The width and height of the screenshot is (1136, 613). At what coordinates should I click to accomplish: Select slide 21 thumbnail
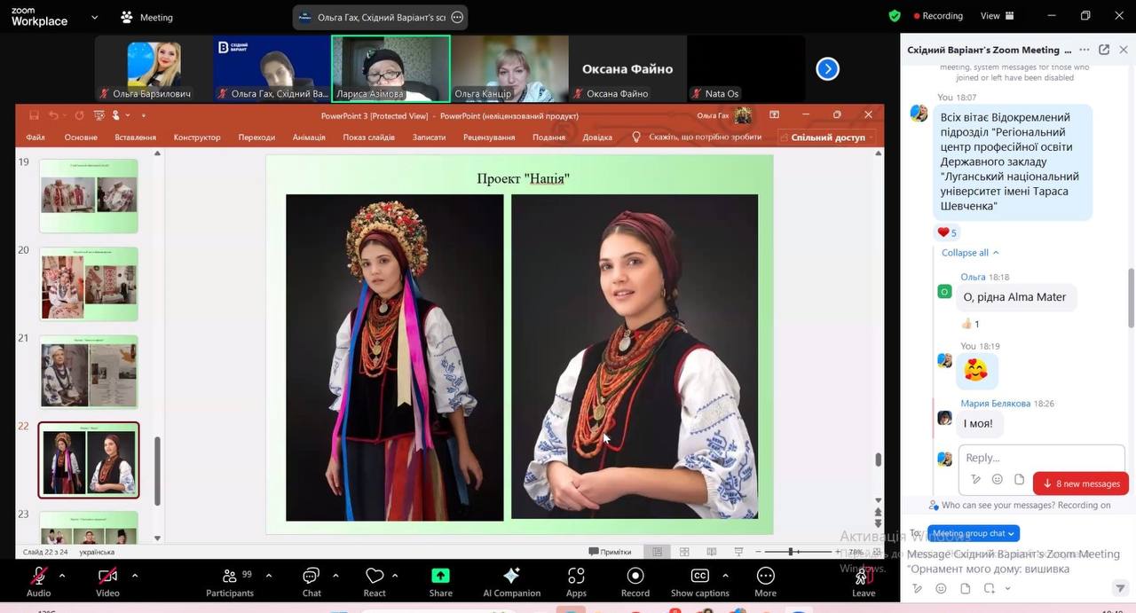[89, 371]
